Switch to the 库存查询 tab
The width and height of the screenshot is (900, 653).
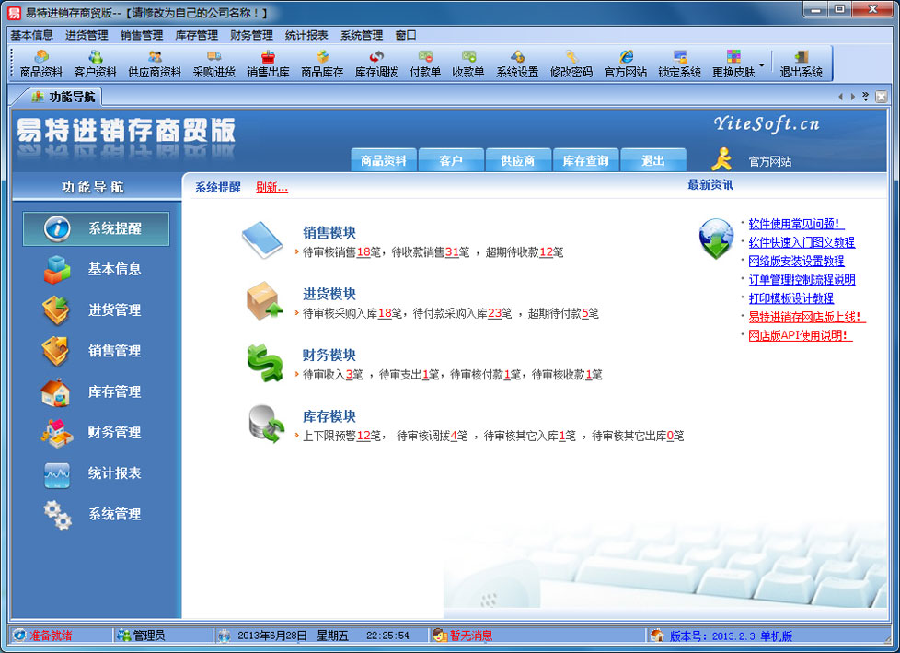pyautogui.click(x=585, y=160)
